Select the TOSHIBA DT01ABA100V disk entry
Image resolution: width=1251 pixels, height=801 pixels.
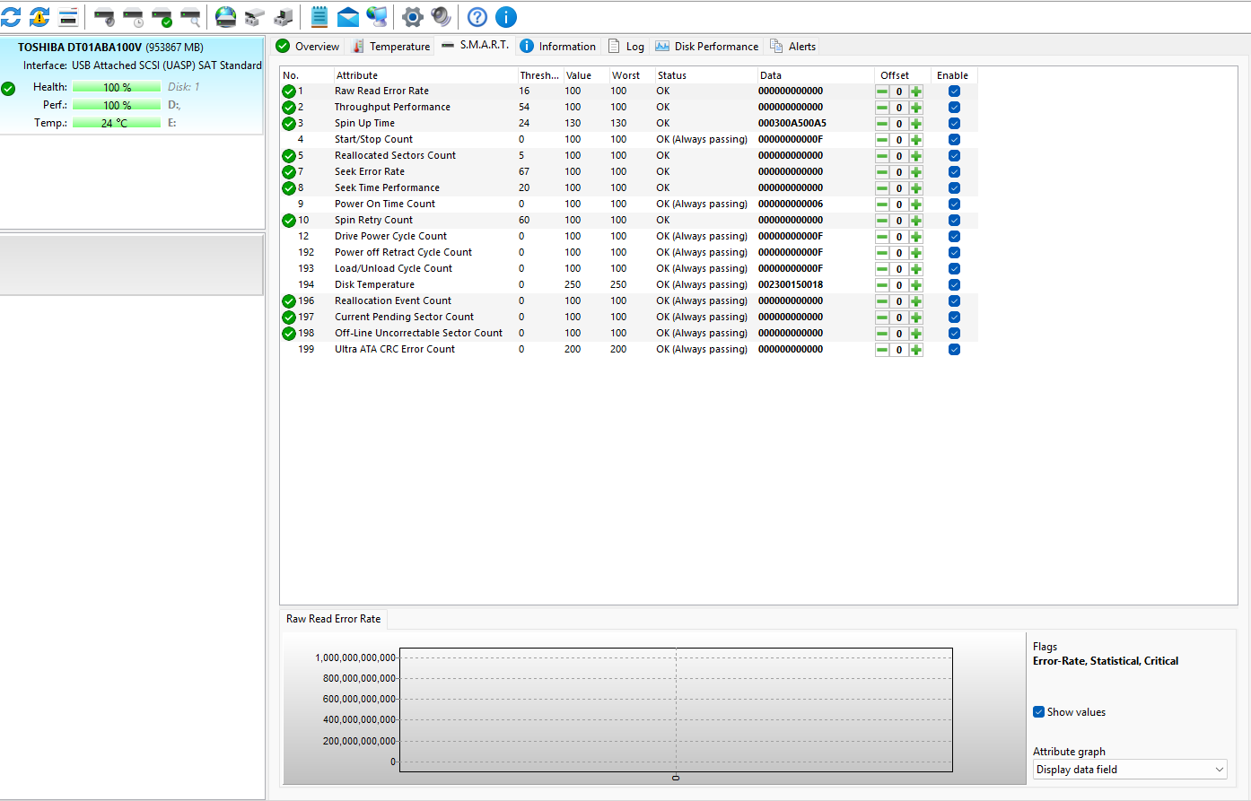[132, 86]
